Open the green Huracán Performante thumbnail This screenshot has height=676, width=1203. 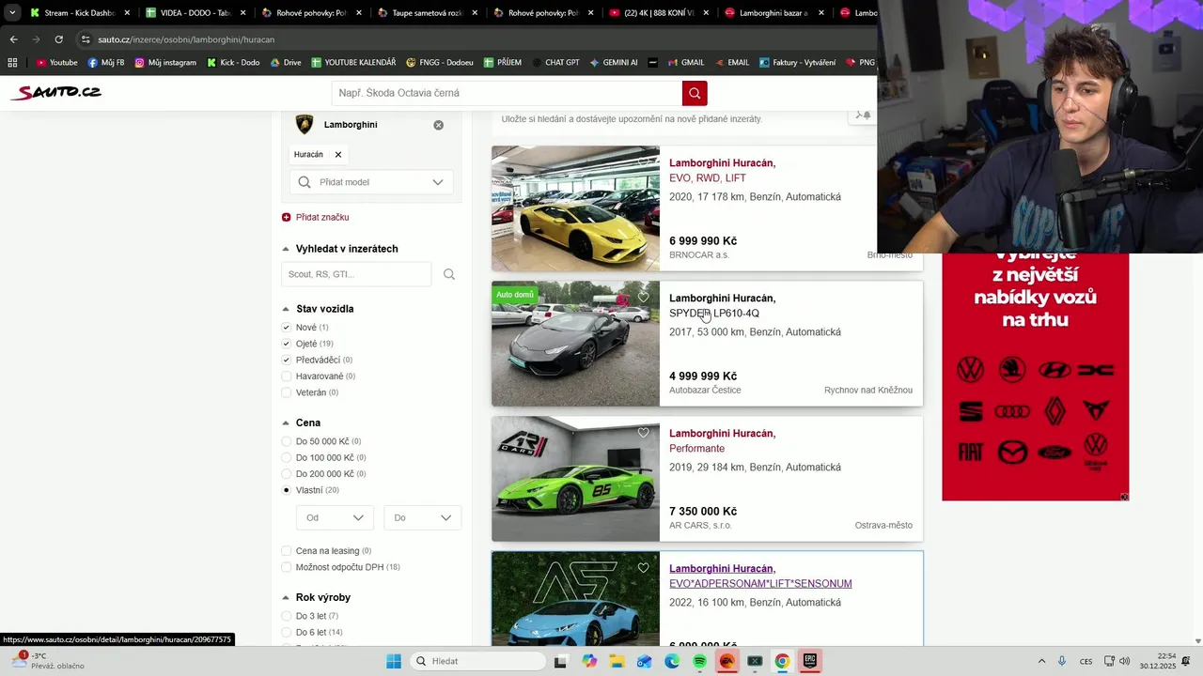coord(575,479)
